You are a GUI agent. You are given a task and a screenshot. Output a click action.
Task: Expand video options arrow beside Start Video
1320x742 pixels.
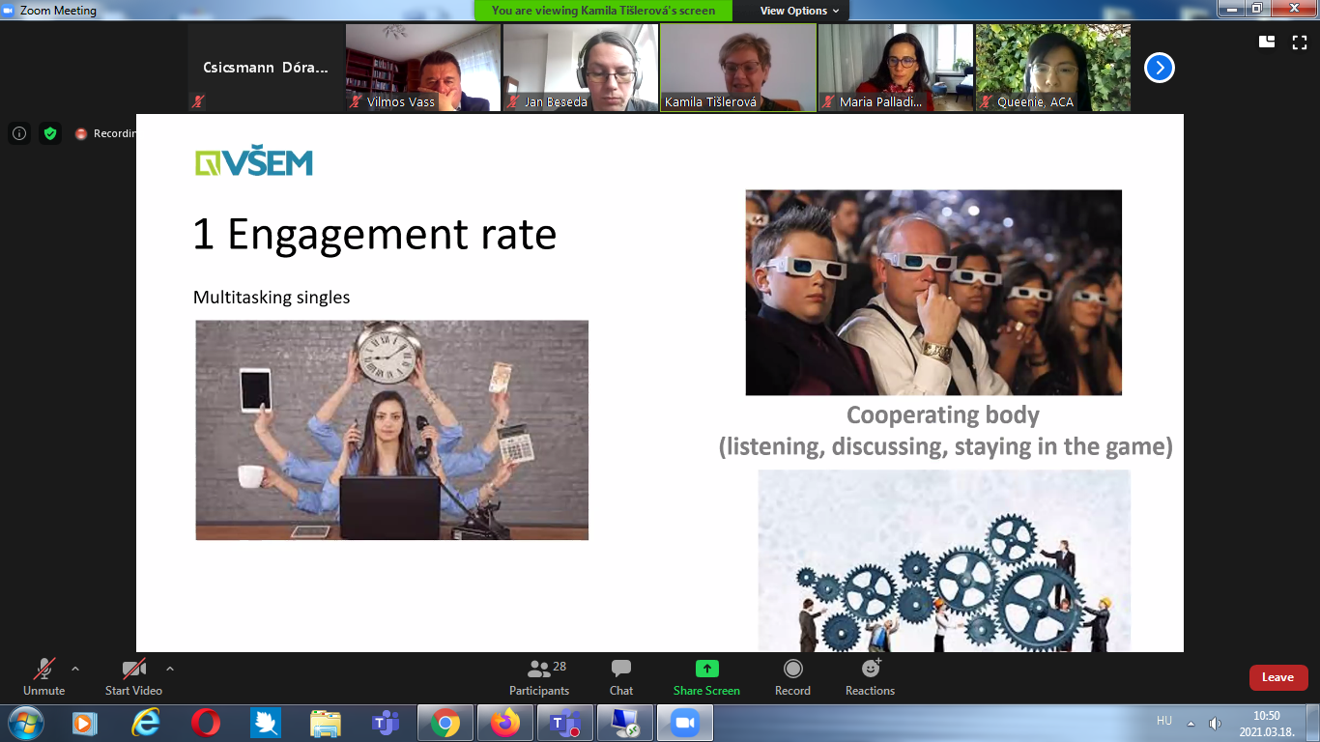(x=170, y=669)
